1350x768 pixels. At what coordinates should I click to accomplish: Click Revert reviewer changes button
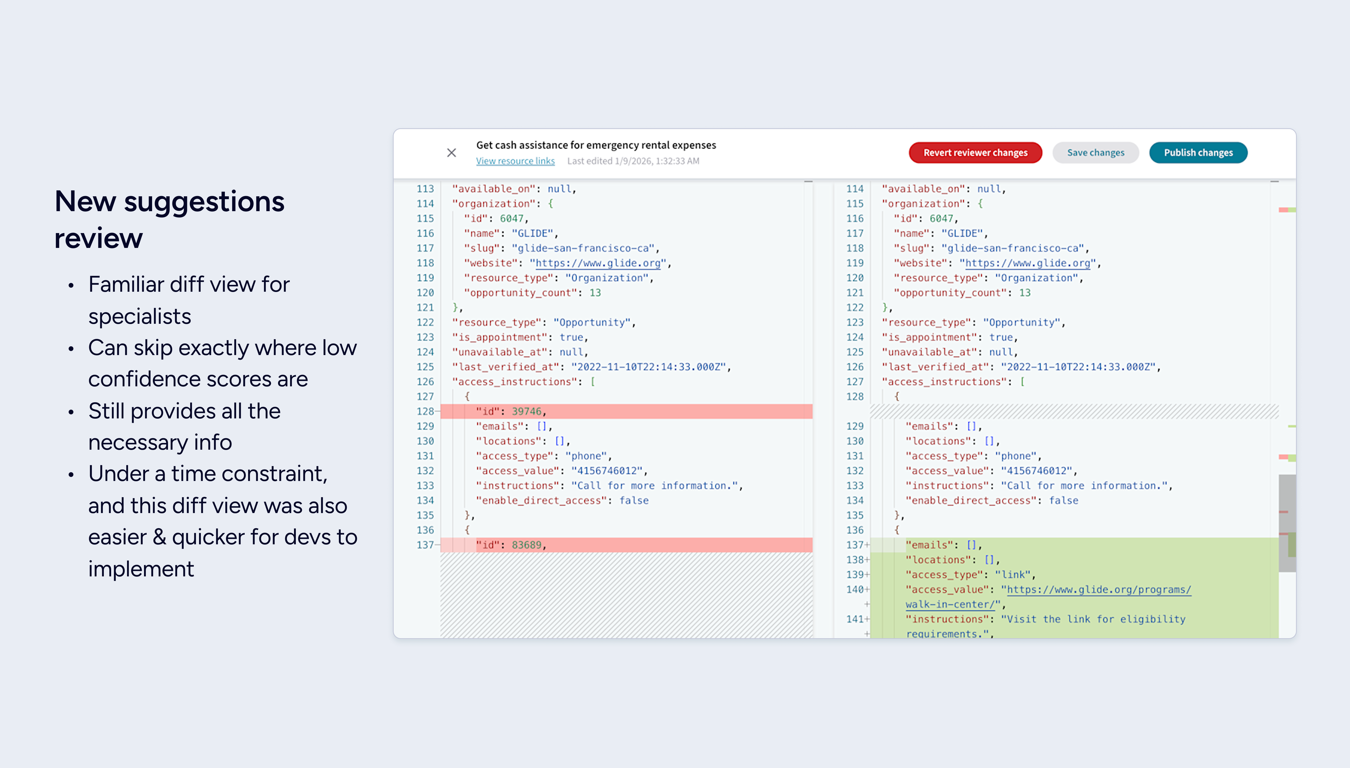pyautogui.click(x=975, y=153)
